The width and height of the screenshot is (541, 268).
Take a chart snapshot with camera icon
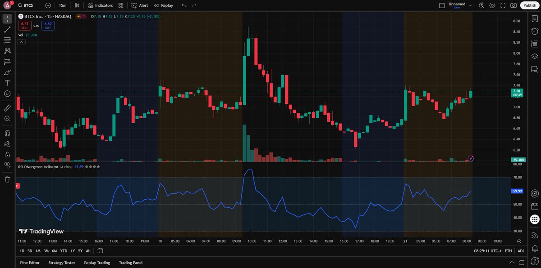[513, 5]
